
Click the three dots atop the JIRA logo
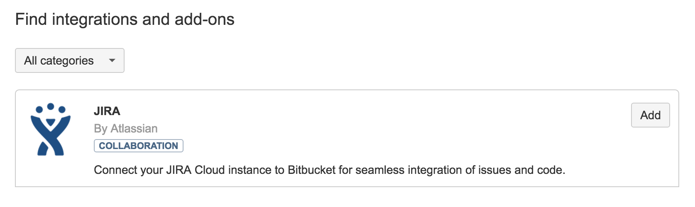point(51,108)
